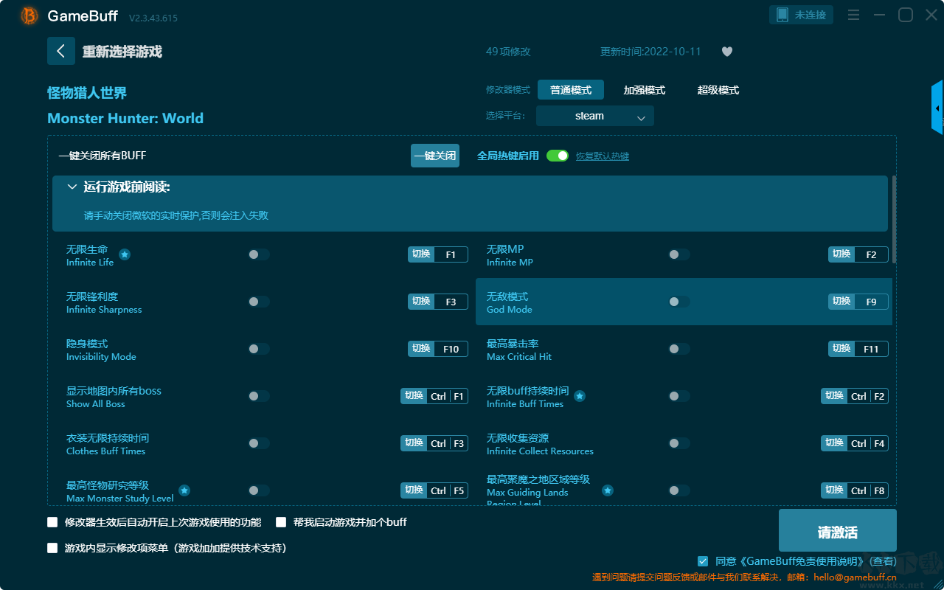Toggle Clothes Buff Times switch
The image size is (944, 590).
(259, 443)
